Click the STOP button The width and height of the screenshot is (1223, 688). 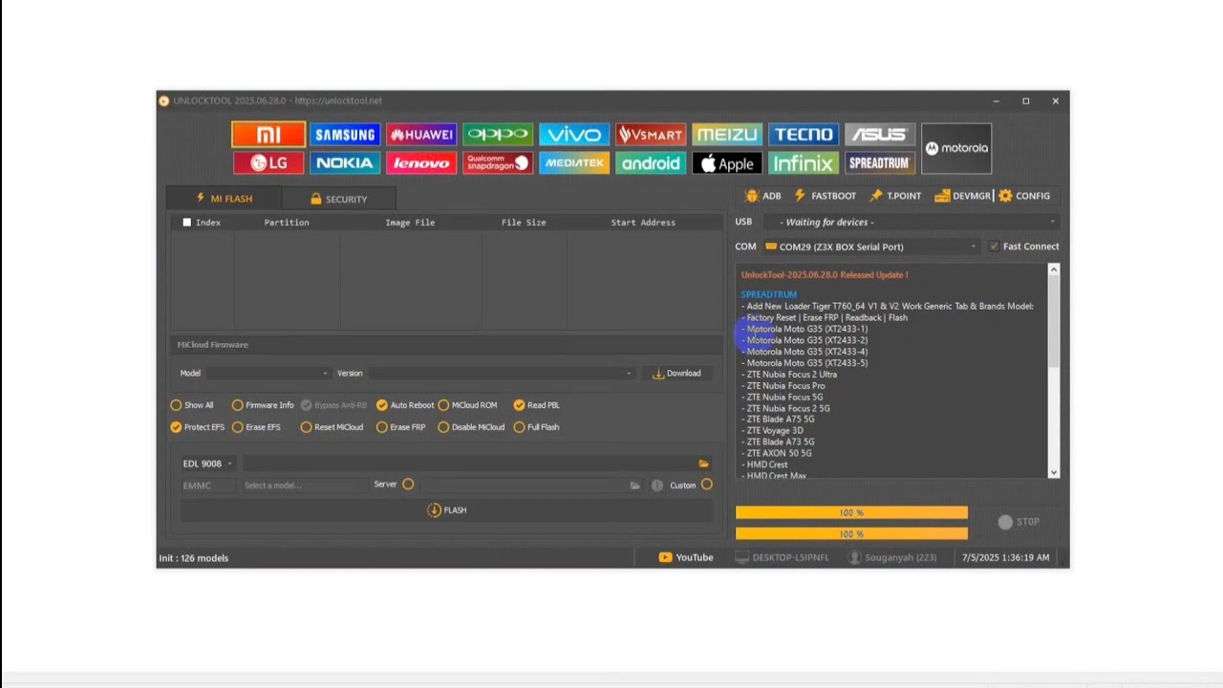tap(1019, 522)
